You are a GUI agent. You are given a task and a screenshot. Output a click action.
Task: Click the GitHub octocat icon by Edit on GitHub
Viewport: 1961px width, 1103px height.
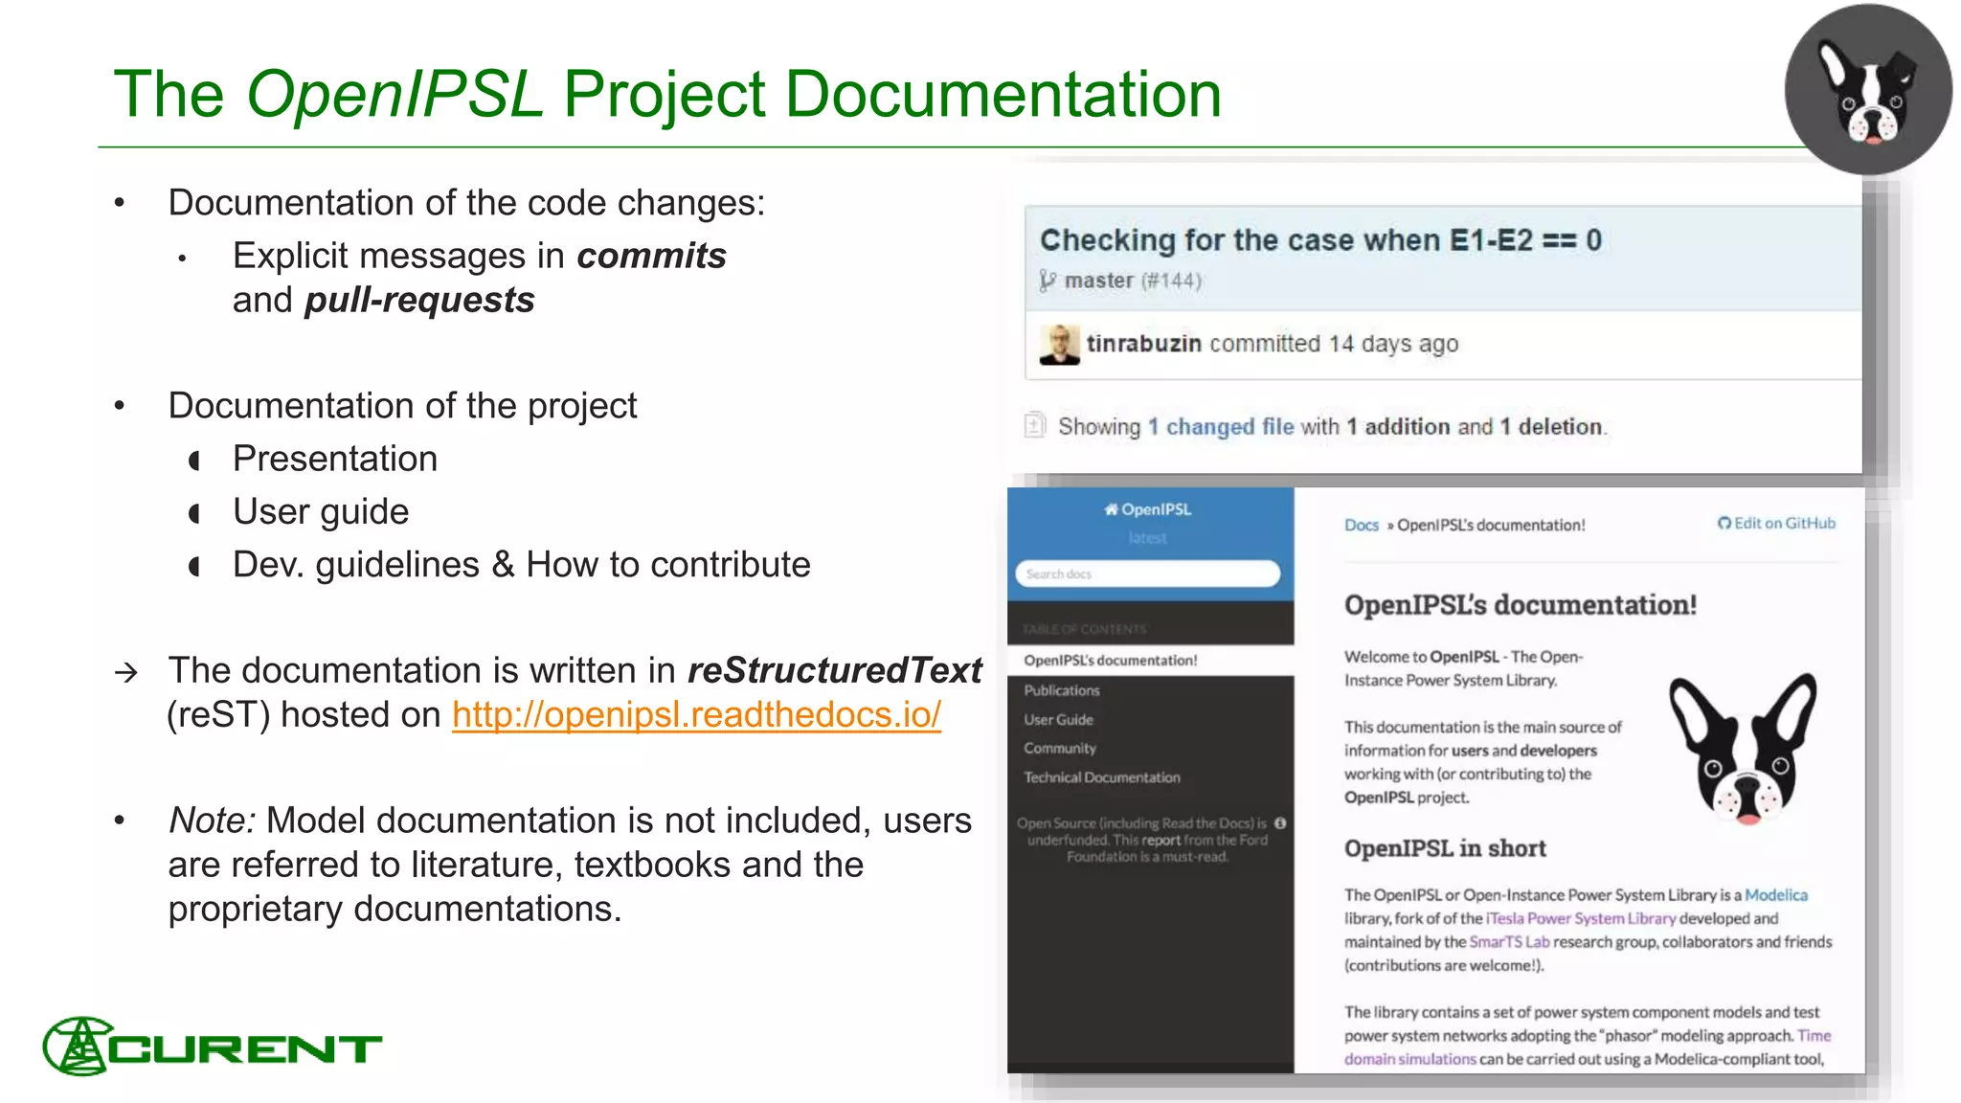click(x=1724, y=523)
